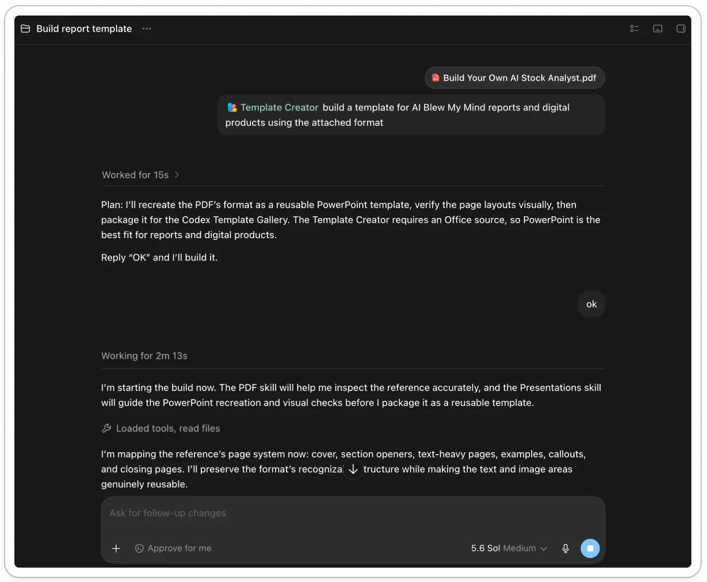This screenshot has height=582, width=707.
Task: Click the PDF icon in the attachment chip
Action: click(x=436, y=78)
